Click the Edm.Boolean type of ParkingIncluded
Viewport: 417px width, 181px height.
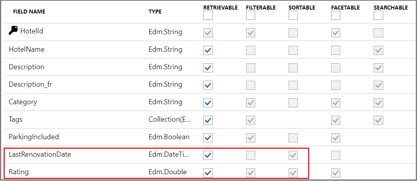pos(169,137)
